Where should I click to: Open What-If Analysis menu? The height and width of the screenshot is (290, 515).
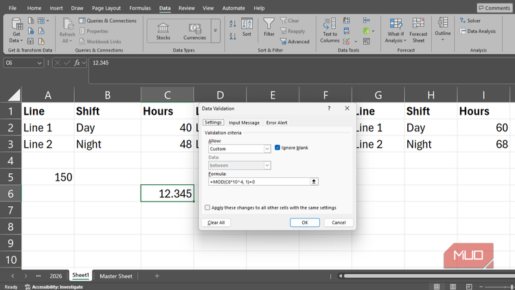point(396,30)
